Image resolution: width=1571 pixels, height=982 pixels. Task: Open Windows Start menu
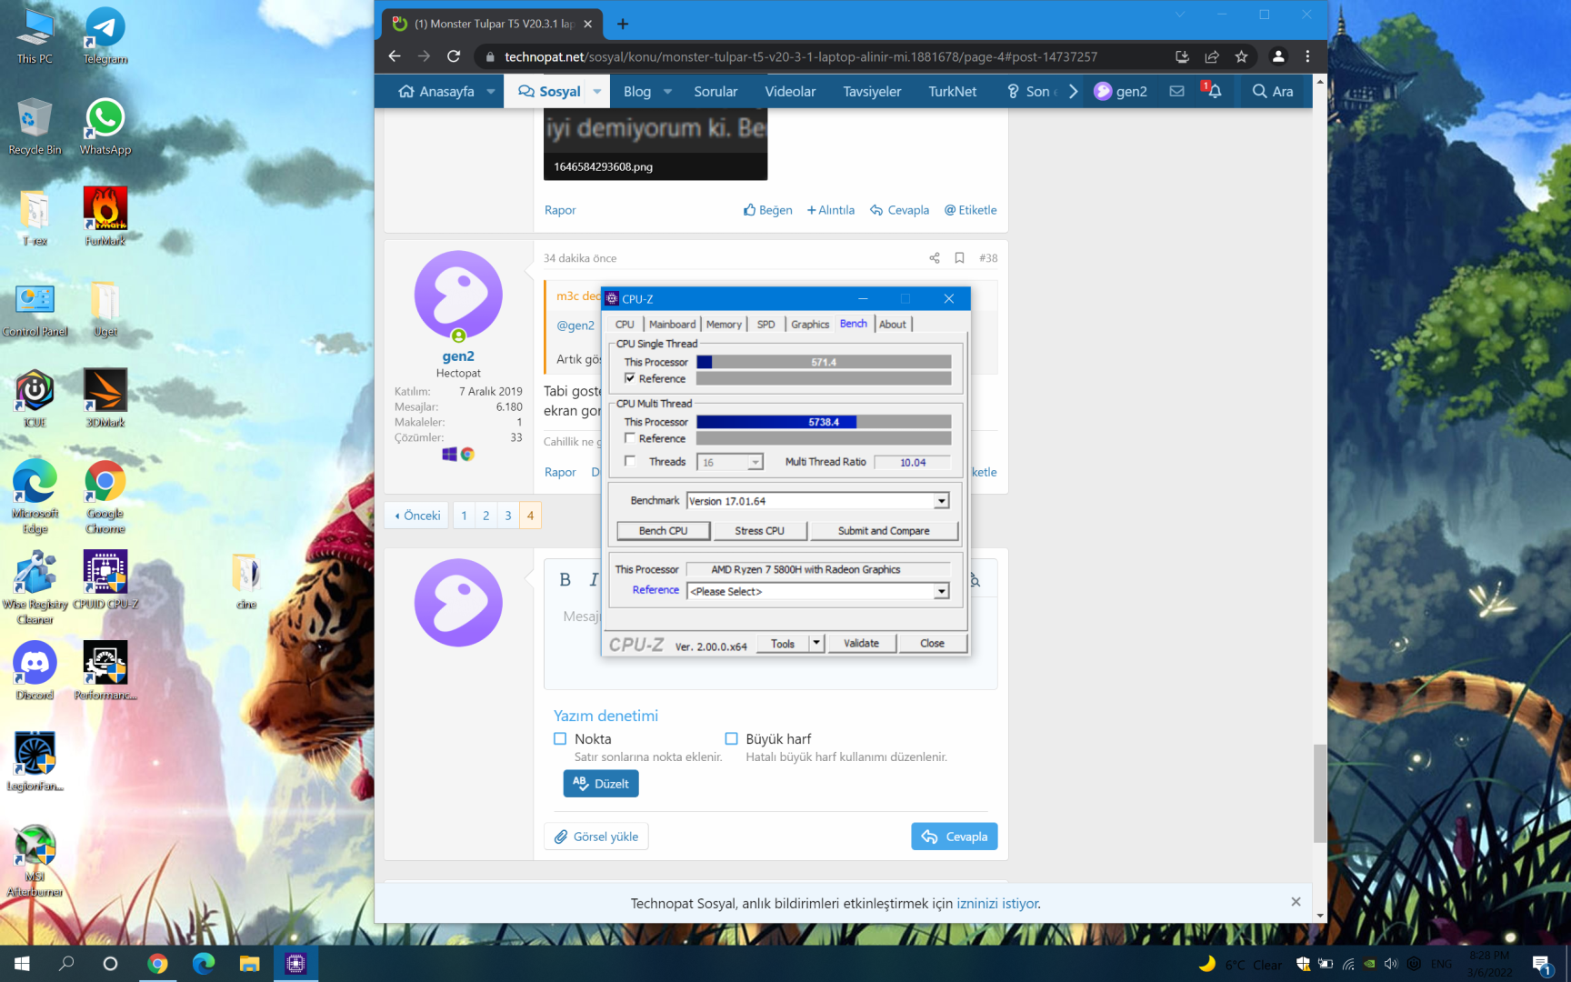(22, 964)
